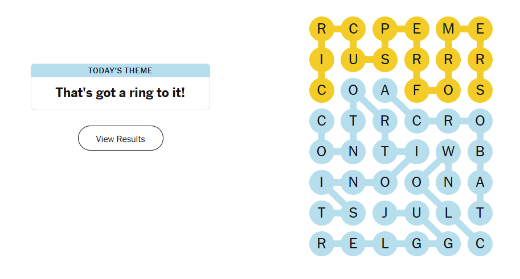Click the theme hint text card
This screenshot has height=279, width=520.
(120, 93)
